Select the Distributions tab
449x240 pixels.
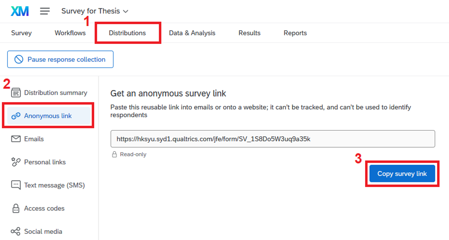point(127,33)
